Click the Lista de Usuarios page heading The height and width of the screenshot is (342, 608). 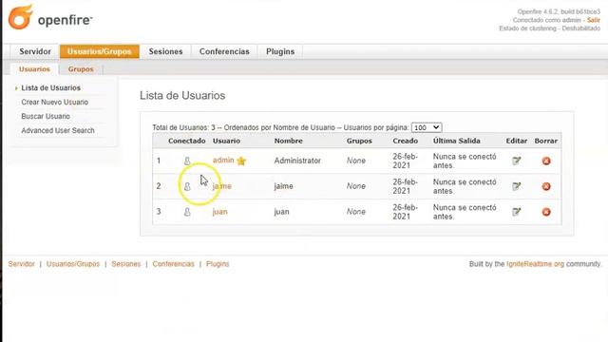click(182, 96)
